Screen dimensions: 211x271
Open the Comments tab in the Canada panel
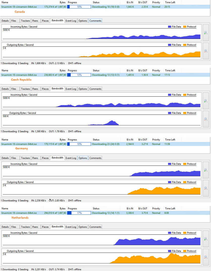95,21
